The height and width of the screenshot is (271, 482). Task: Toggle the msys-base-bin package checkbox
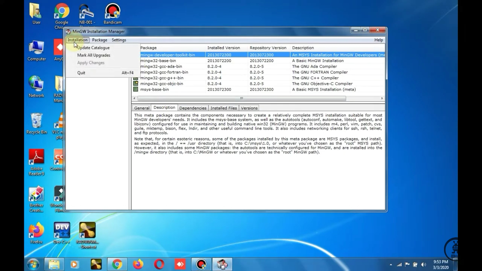coord(136,90)
